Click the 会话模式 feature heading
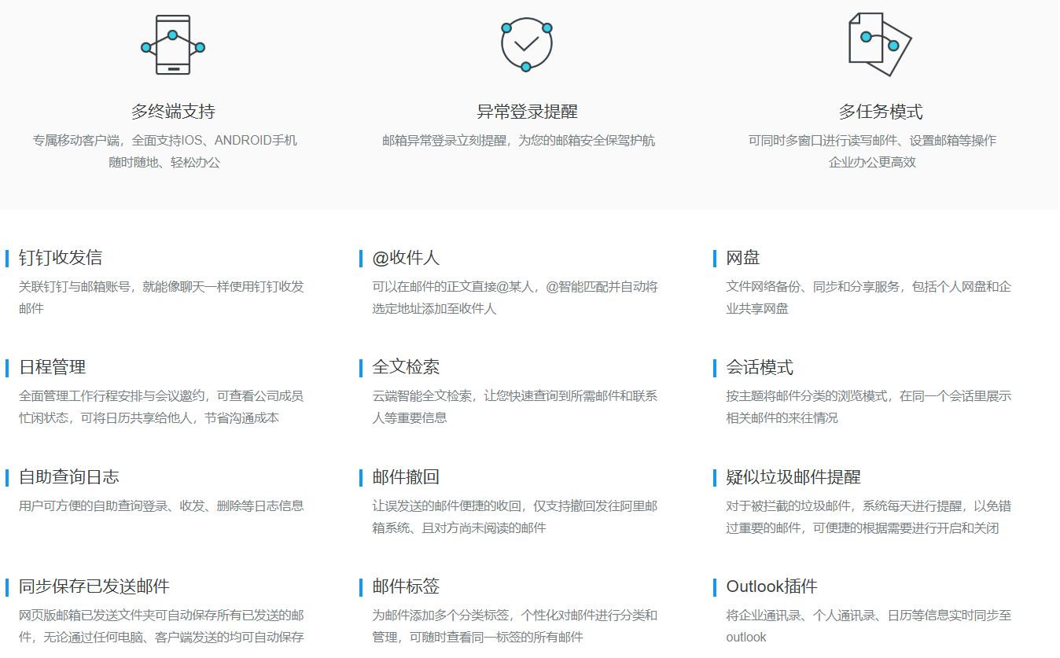 (x=760, y=367)
